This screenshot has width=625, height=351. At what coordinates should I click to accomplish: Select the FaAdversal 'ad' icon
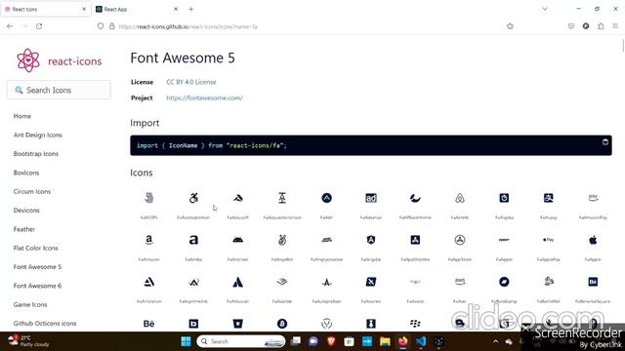pos(371,198)
